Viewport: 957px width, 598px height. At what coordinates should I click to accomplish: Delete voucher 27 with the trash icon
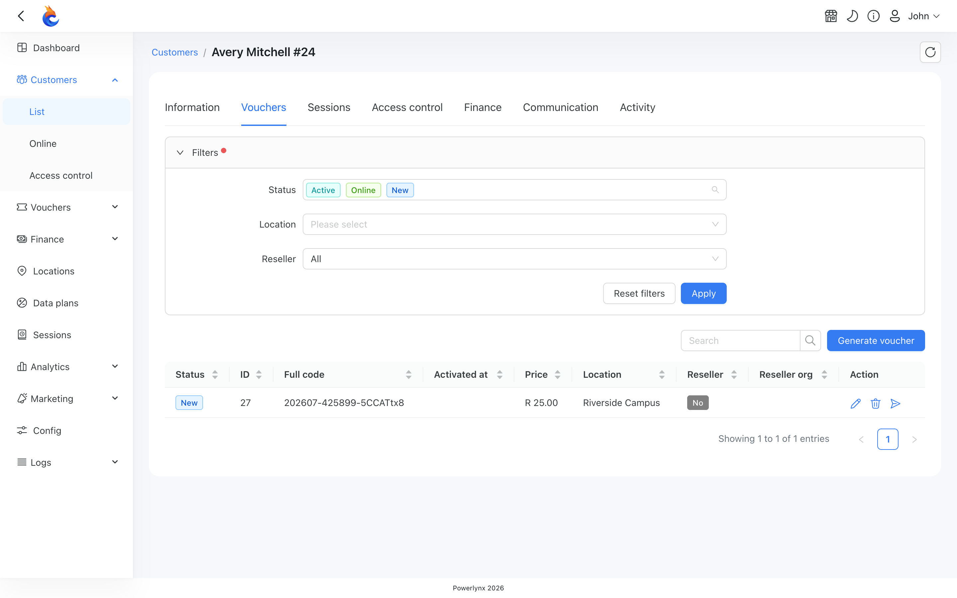[x=876, y=403]
